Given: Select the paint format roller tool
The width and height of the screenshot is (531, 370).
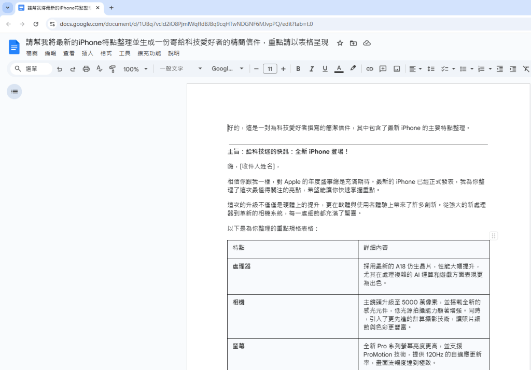Looking at the screenshot, I should (113, 69).
